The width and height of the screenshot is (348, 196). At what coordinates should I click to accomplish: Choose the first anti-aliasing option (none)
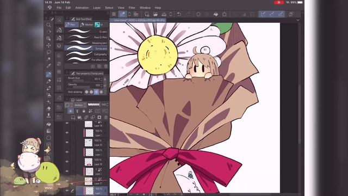coord(86,92)
